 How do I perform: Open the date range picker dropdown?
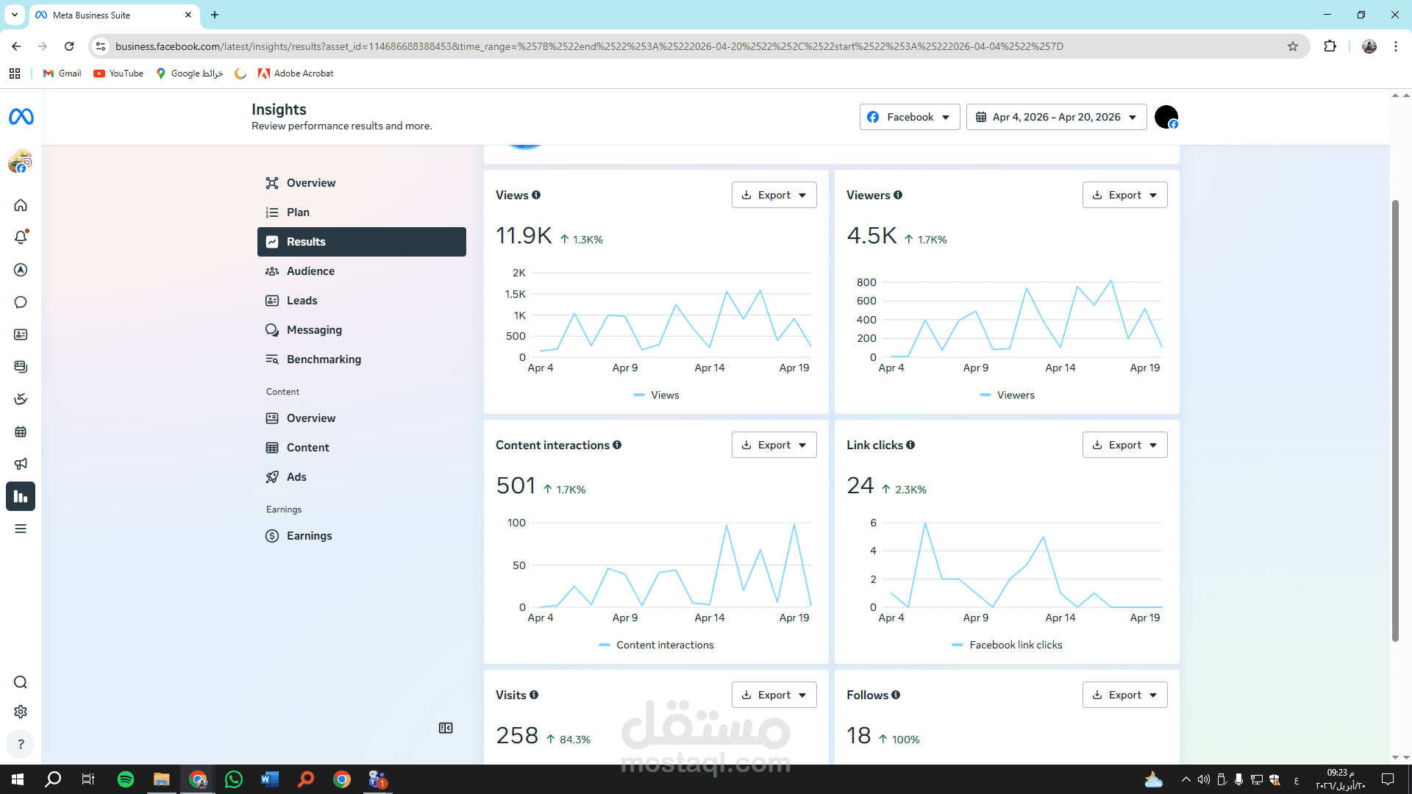(1056, 117)
